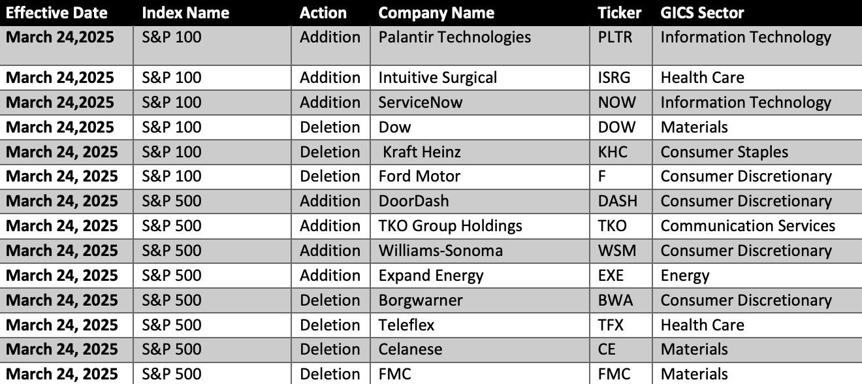Select the Kraft Heinz cell
Image resolution: width=862 pixels, height=384 pixels.
(x=479, y=152)
